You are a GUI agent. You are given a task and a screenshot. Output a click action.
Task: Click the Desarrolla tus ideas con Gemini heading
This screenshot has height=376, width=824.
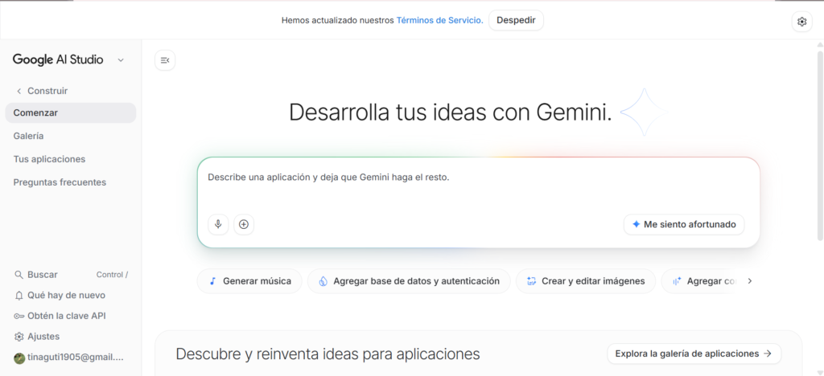click(451, 112)
